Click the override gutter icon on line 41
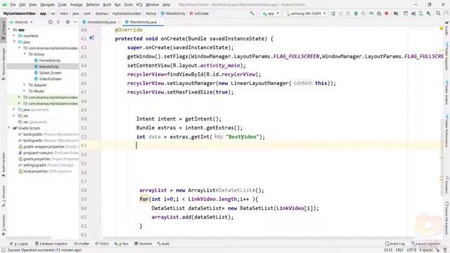The image size is (450, 253). tap(91, 37)
